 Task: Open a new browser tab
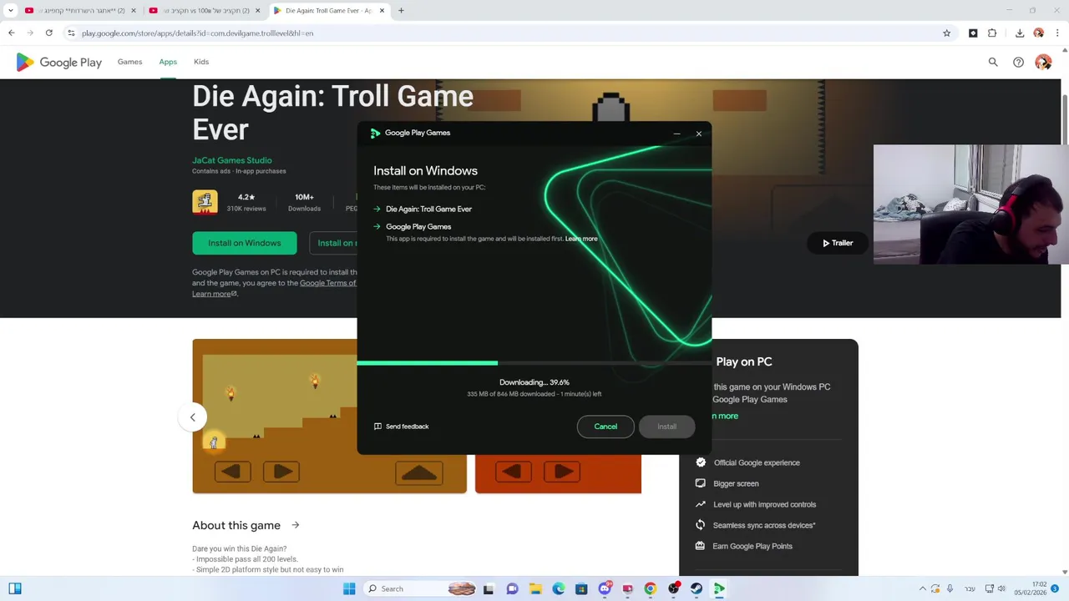click(x=401, y=11)
